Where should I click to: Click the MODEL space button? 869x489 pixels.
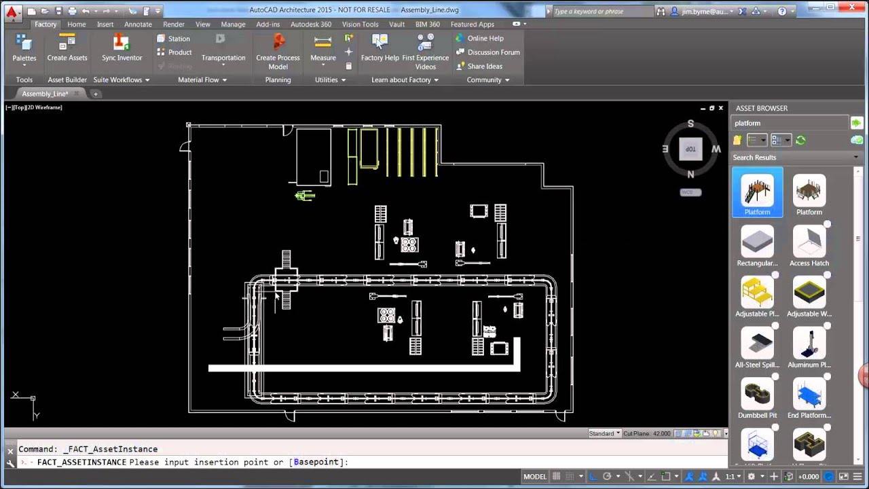[535, 476]
